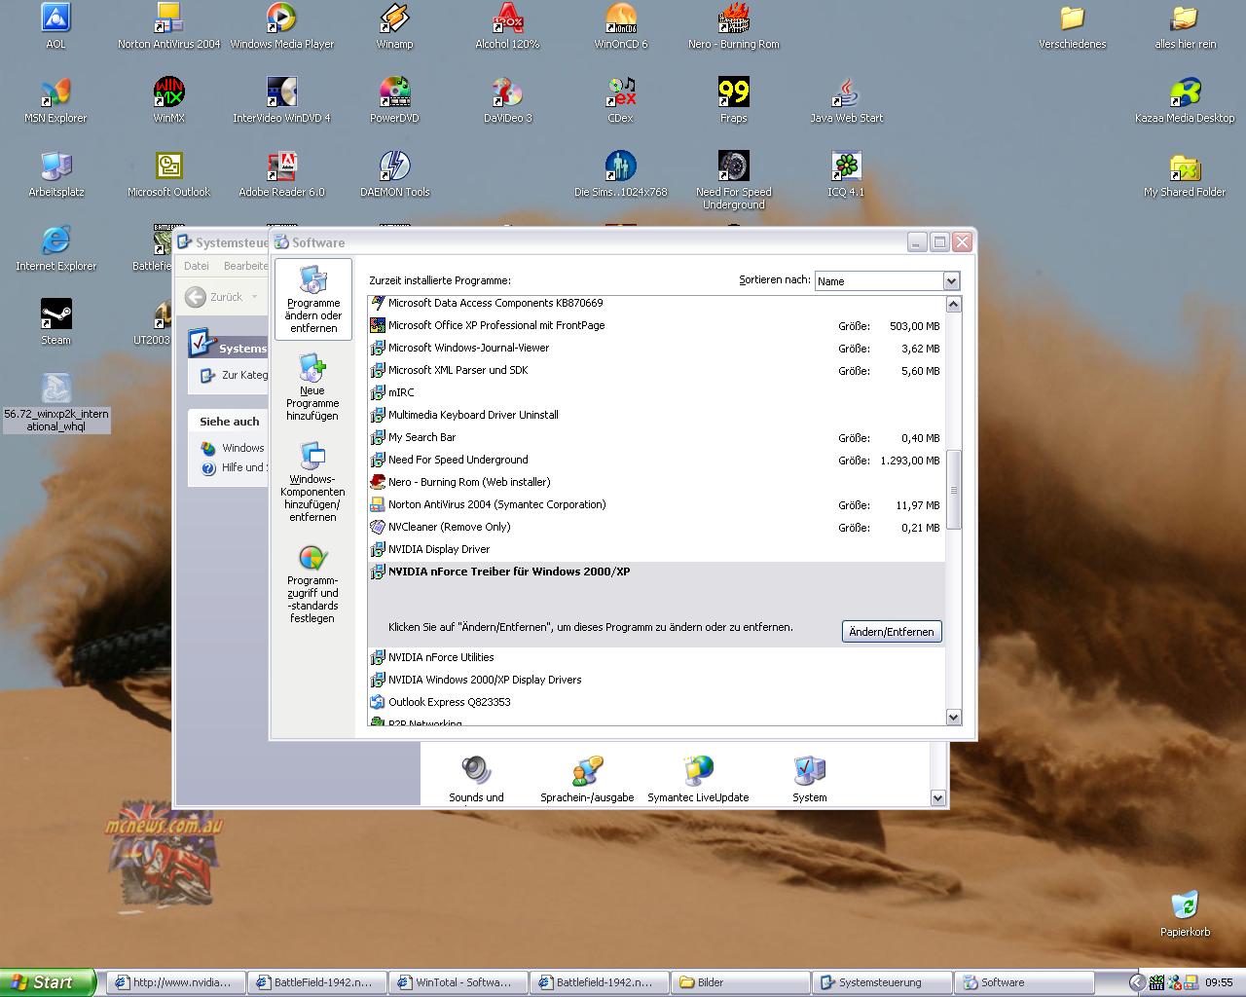Select the mIRC program entry
The height and width of the screenshot is (997, 1246).
tap(656, 392)
